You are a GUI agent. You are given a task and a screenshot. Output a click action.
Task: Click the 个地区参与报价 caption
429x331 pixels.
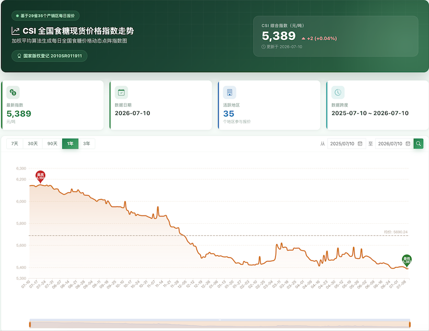[x=237, y=122]
